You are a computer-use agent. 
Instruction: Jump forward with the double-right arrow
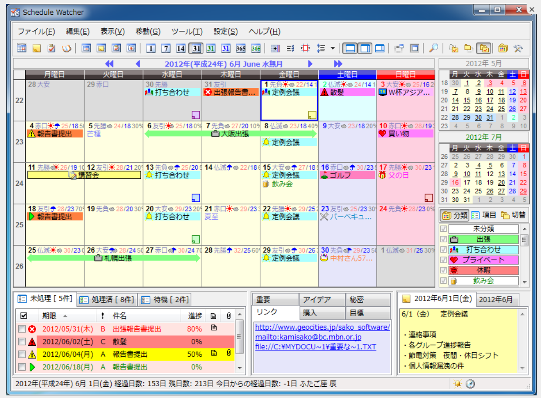pyautogui.click(x=338, y=64)
